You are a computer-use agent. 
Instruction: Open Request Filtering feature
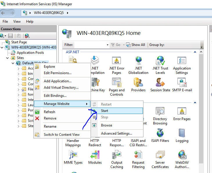[x=138, y=159]
